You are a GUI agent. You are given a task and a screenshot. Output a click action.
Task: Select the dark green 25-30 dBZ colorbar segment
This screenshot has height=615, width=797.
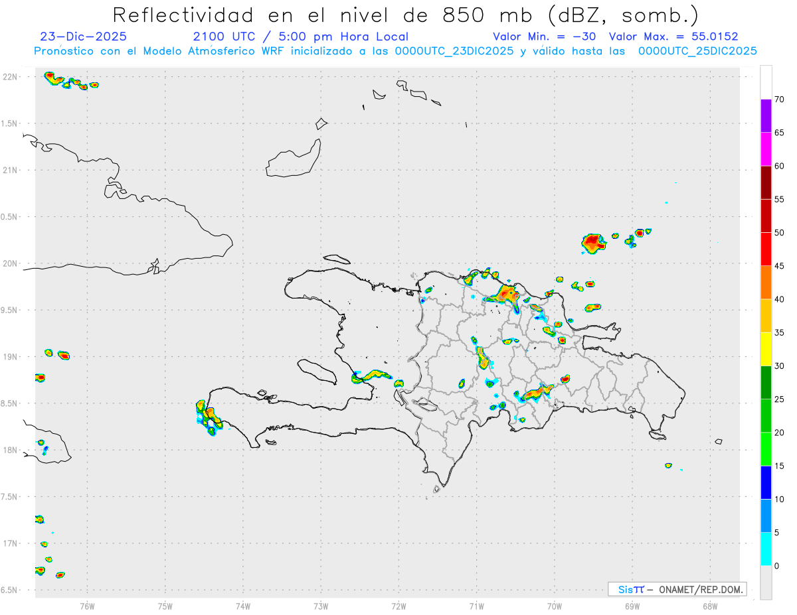(766, 383)
